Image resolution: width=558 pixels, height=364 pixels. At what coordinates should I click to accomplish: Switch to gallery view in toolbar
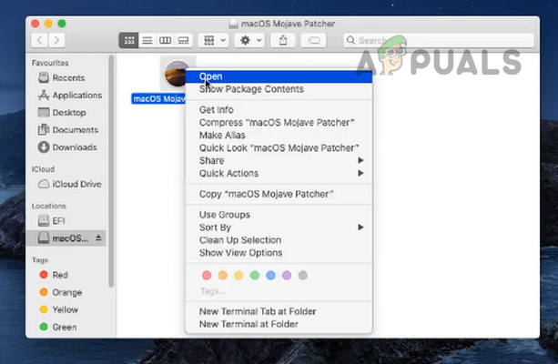183,40
